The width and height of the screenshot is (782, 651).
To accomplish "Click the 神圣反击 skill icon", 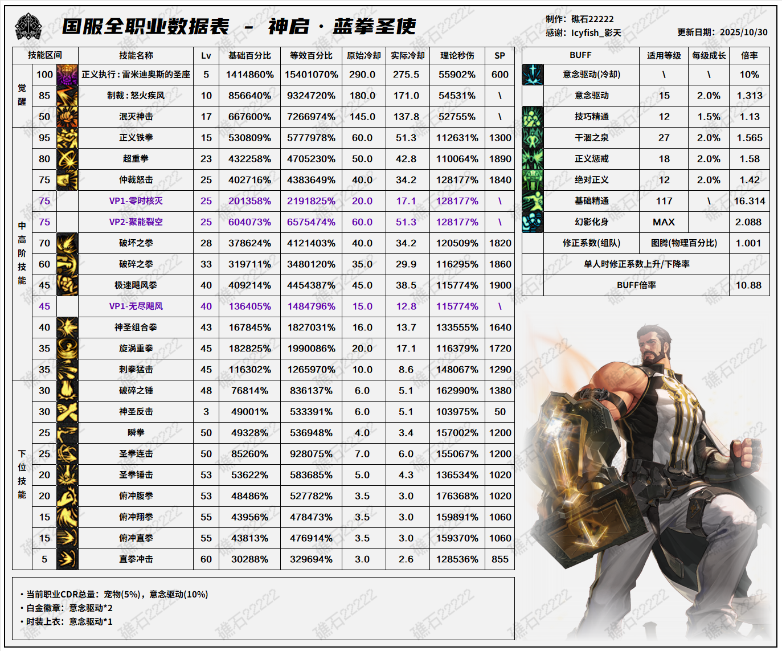I will click(67, 412).
